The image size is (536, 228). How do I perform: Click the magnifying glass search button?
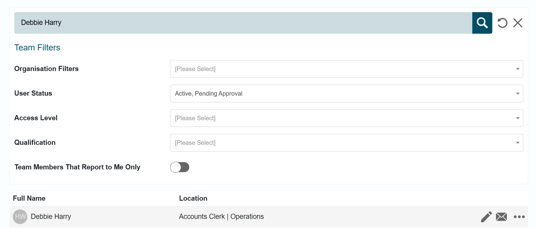pos(482,23)
